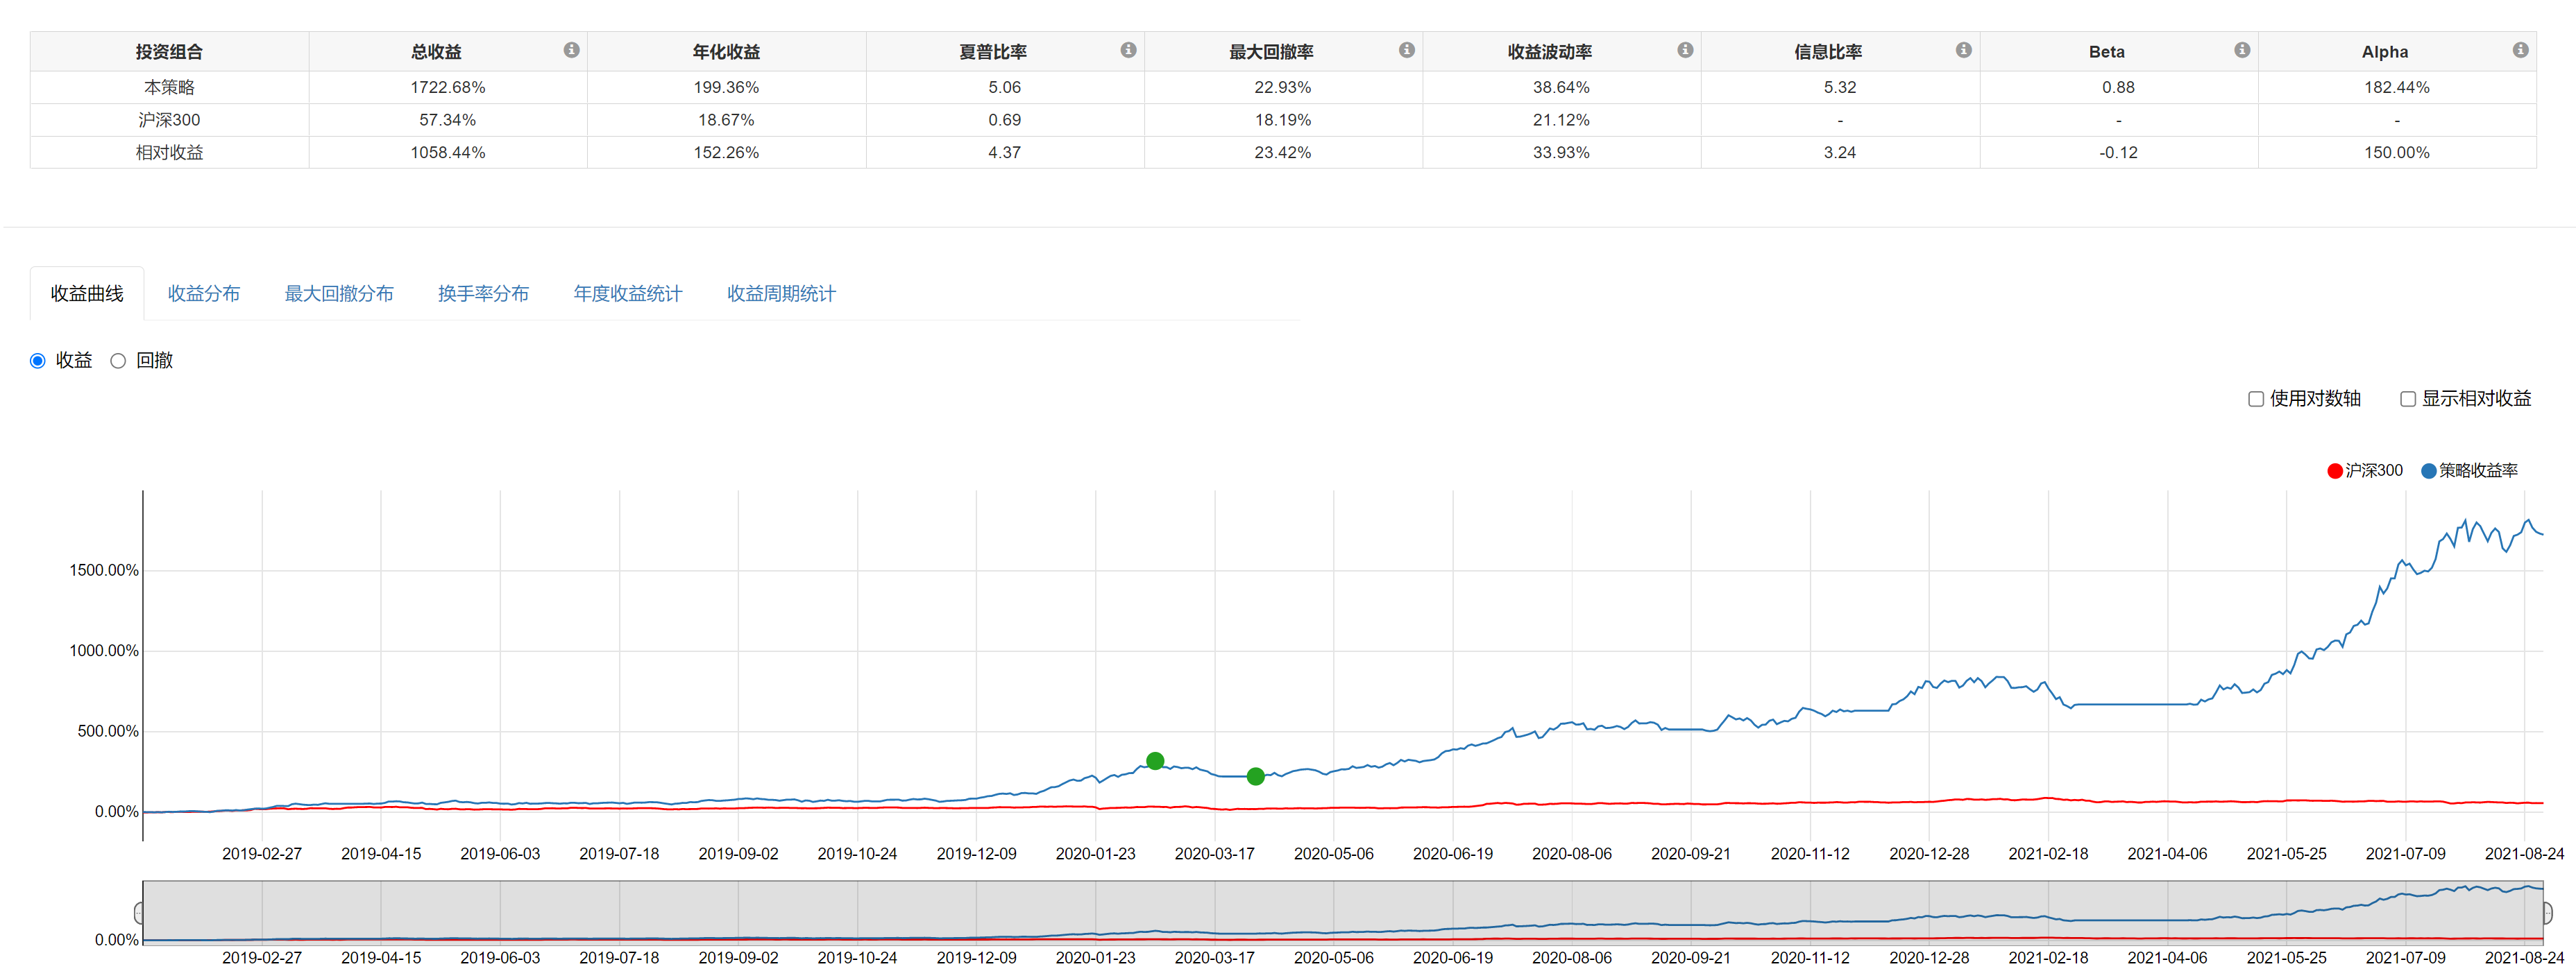Click the -0.12 Beta cell
The height and width of the screenshot is (978, 2576).
2118,152
